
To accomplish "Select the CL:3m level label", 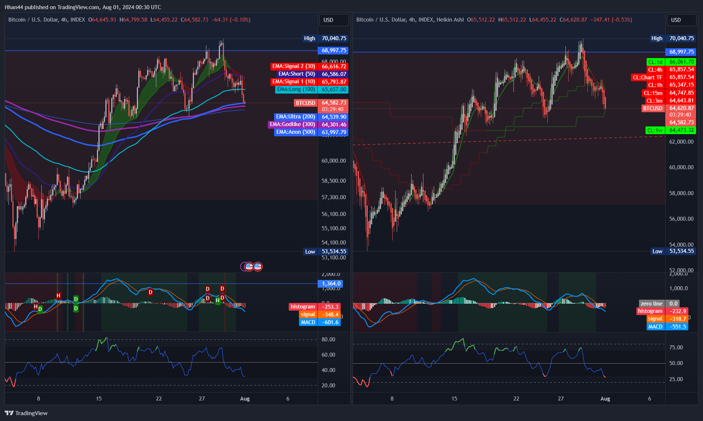I will click(654, 100).
